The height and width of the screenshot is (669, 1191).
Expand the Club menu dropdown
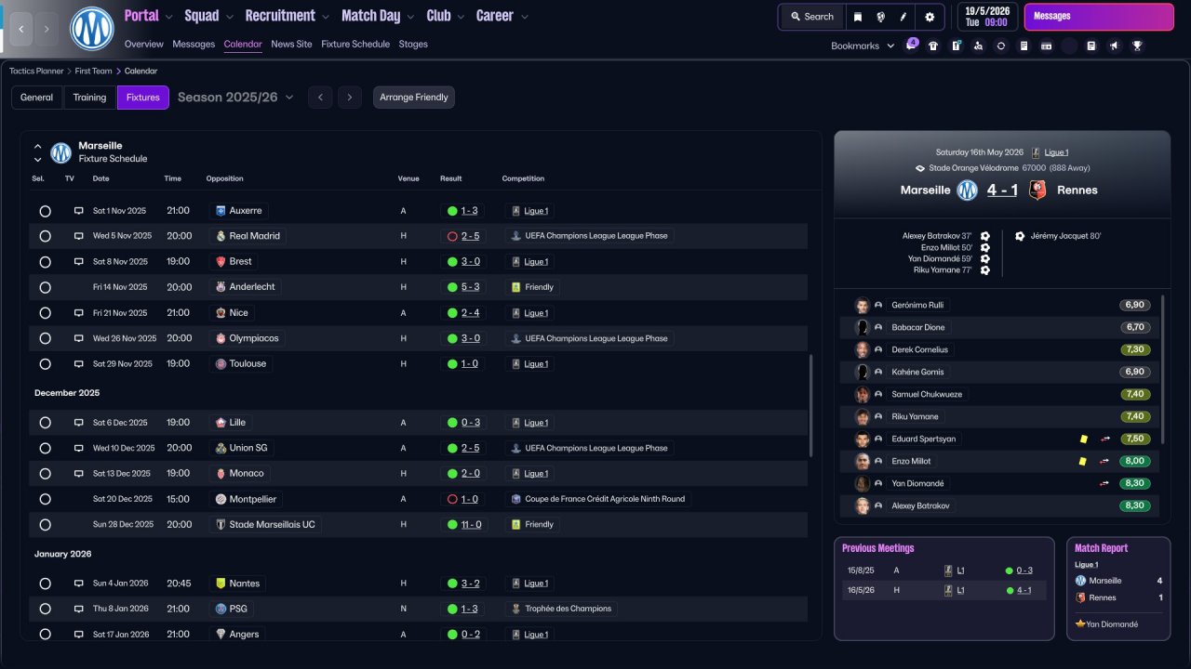point(460,17)
